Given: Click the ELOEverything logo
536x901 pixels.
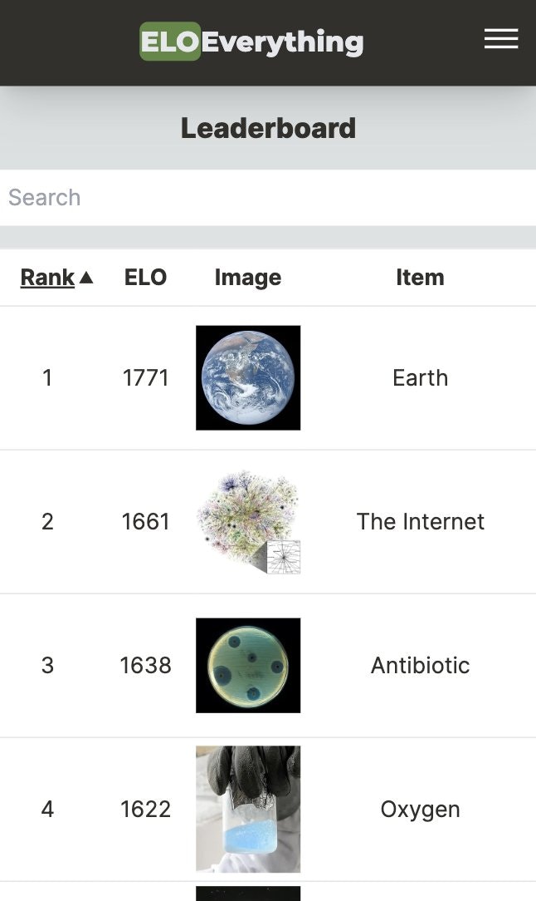Looking at the screenshot, I should point(251,42).
